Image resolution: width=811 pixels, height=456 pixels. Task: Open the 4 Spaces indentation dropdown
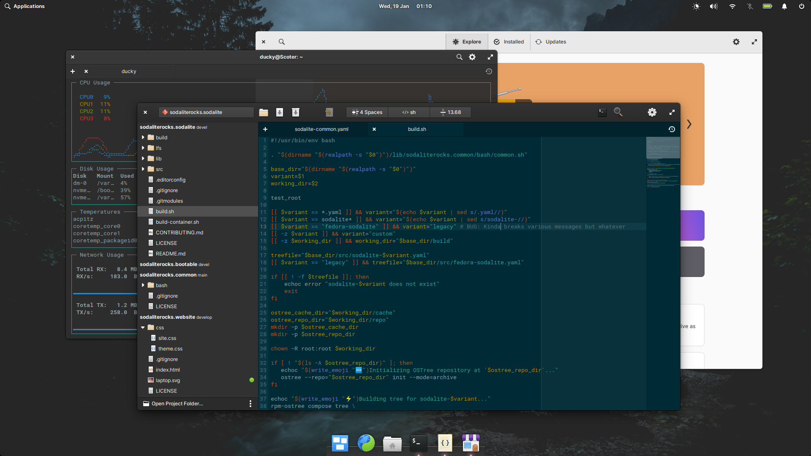click(367, 112)
